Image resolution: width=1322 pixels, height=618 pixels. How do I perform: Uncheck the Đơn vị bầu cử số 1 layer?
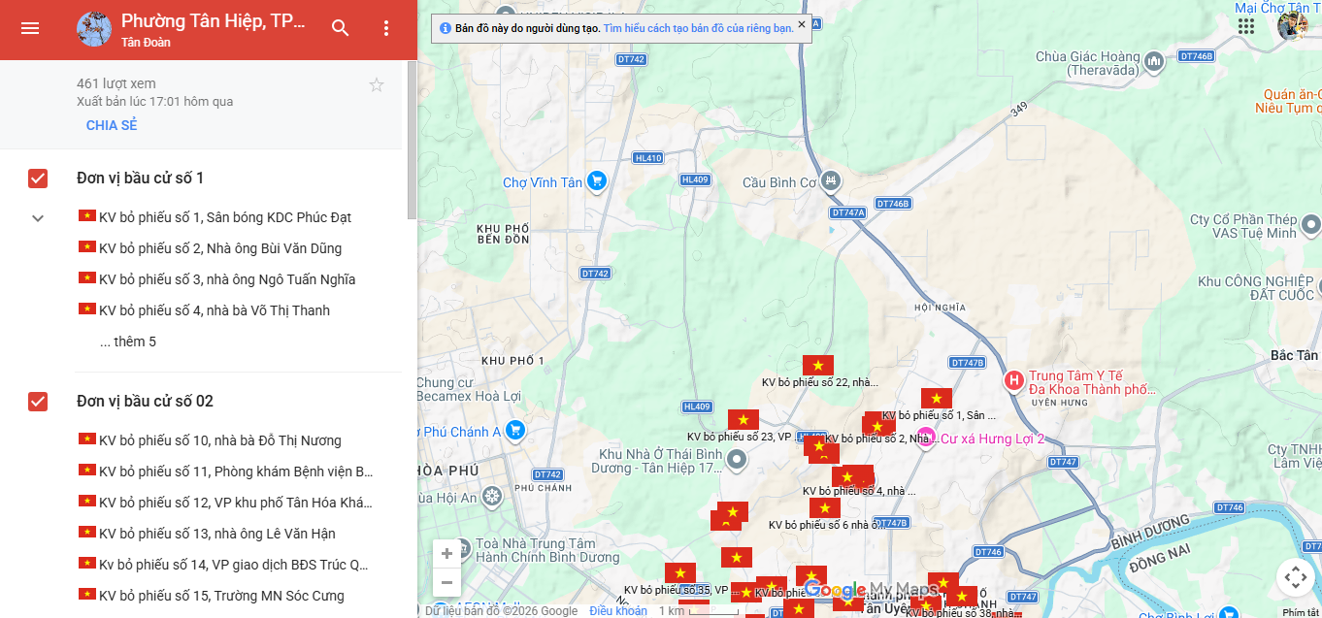click(38, 179)
